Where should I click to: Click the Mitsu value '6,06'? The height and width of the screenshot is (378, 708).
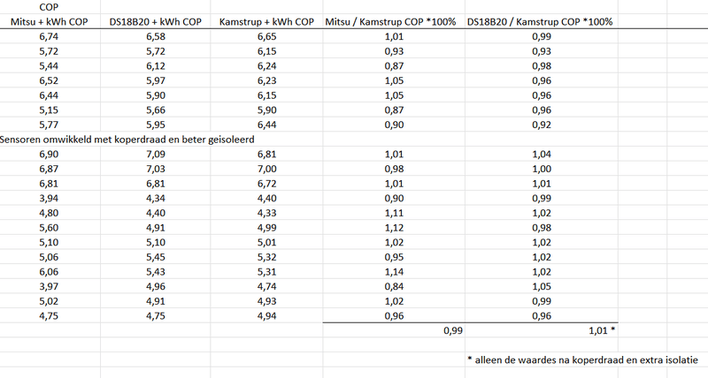click(x=49, y=272)
